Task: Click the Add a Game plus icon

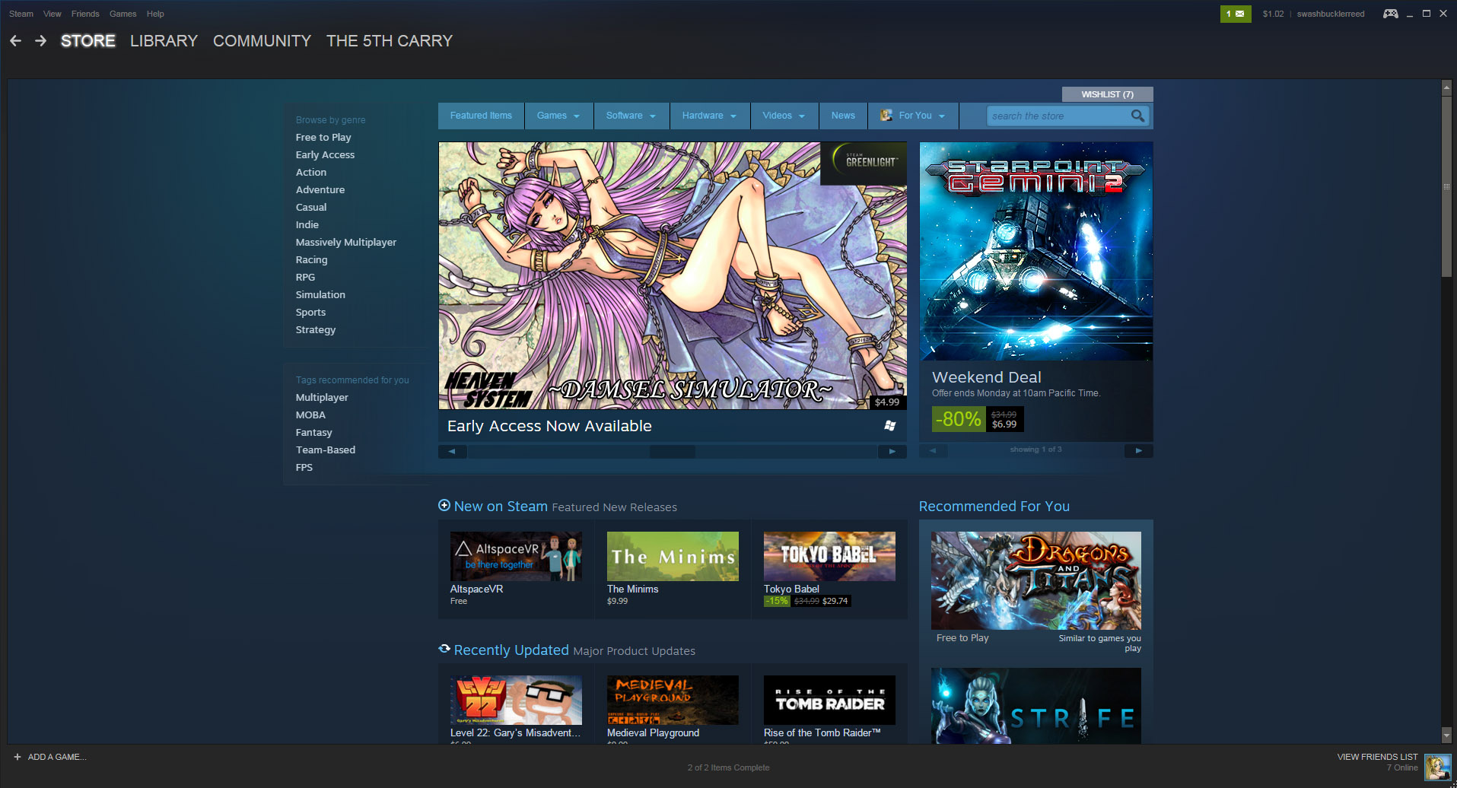Action: 17,757
